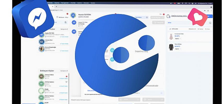This screenshot has width=222, height=104.
Task: Open the TL currency dropdown
Action: (161, 14)
